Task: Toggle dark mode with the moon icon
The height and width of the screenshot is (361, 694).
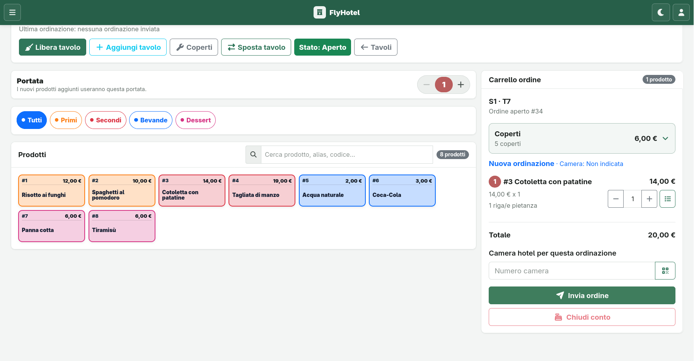Action: [x=661, y=12]
